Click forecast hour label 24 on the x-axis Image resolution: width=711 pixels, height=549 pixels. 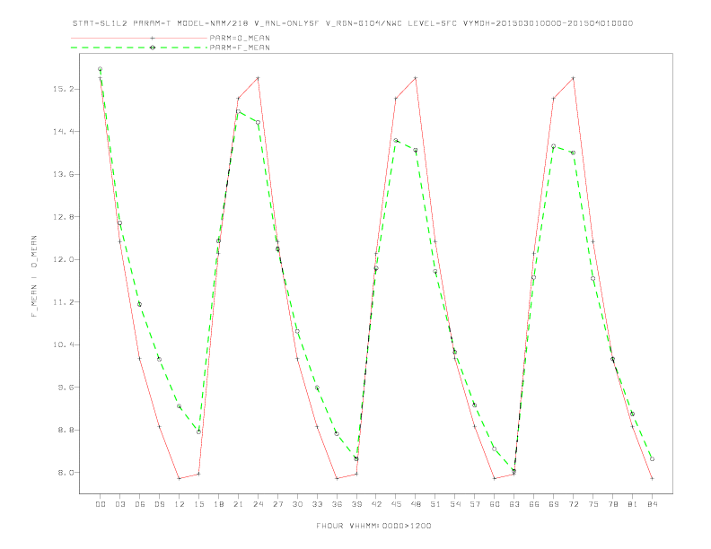click(258, 504)
